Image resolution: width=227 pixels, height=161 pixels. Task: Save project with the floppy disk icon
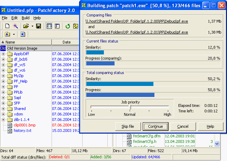[x=39, y=26]
